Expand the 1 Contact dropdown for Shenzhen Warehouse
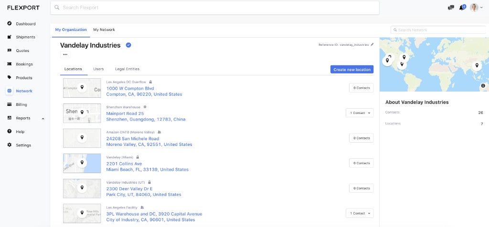Image resolution: width=489 pixels, height=227 pixels. (360, 113)
